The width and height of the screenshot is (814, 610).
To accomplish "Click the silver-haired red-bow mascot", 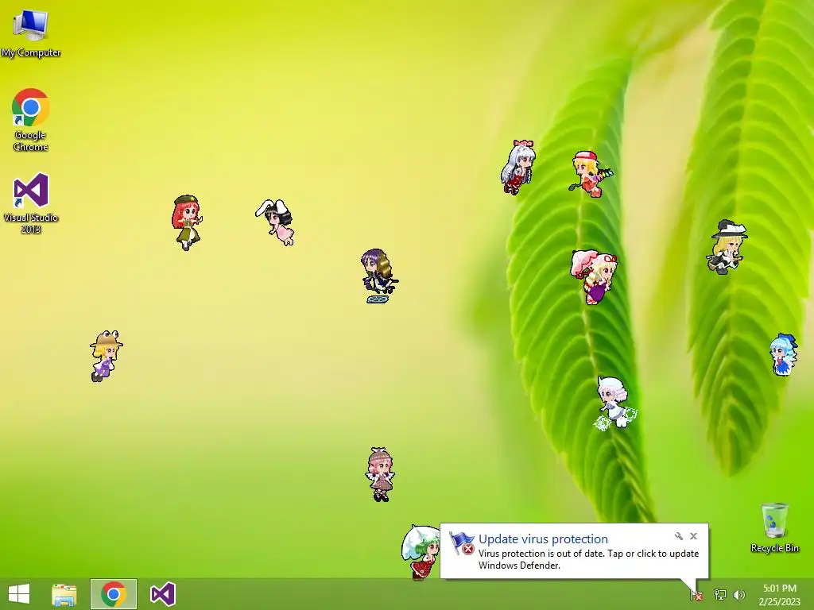I will [x=517, y=167].
